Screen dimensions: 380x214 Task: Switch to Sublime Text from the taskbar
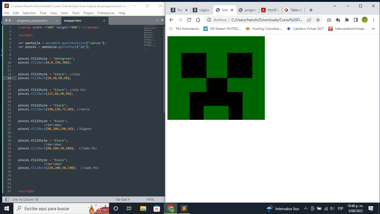[184, 208]
